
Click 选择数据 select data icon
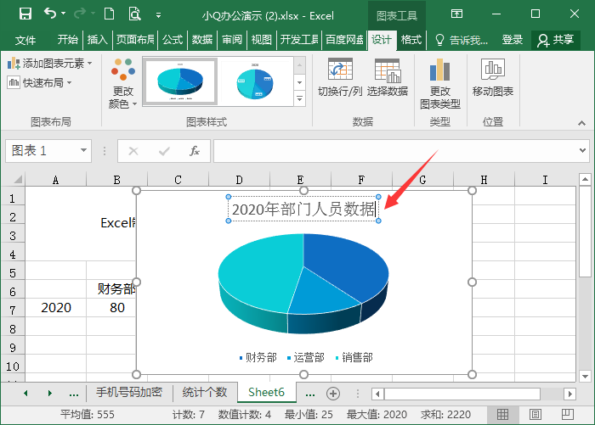pyautogui.click(x=388, y=78)
